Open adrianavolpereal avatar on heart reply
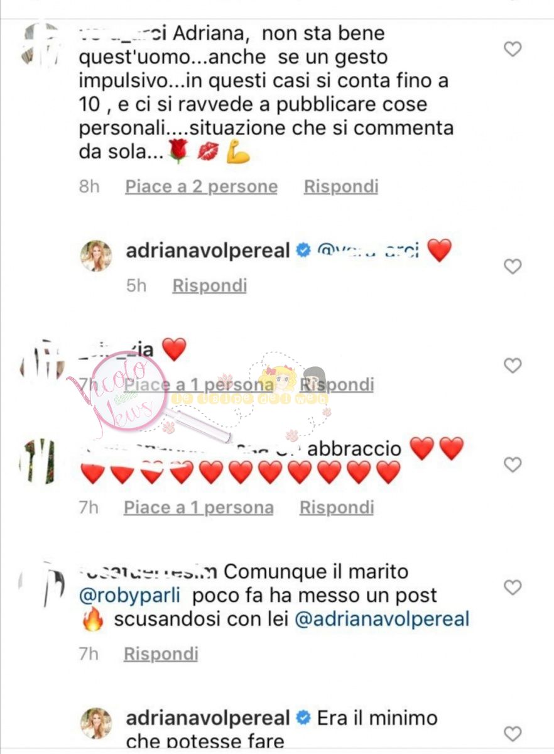The width and height of the screenshot is (554, 754). (x=96, y=256)
